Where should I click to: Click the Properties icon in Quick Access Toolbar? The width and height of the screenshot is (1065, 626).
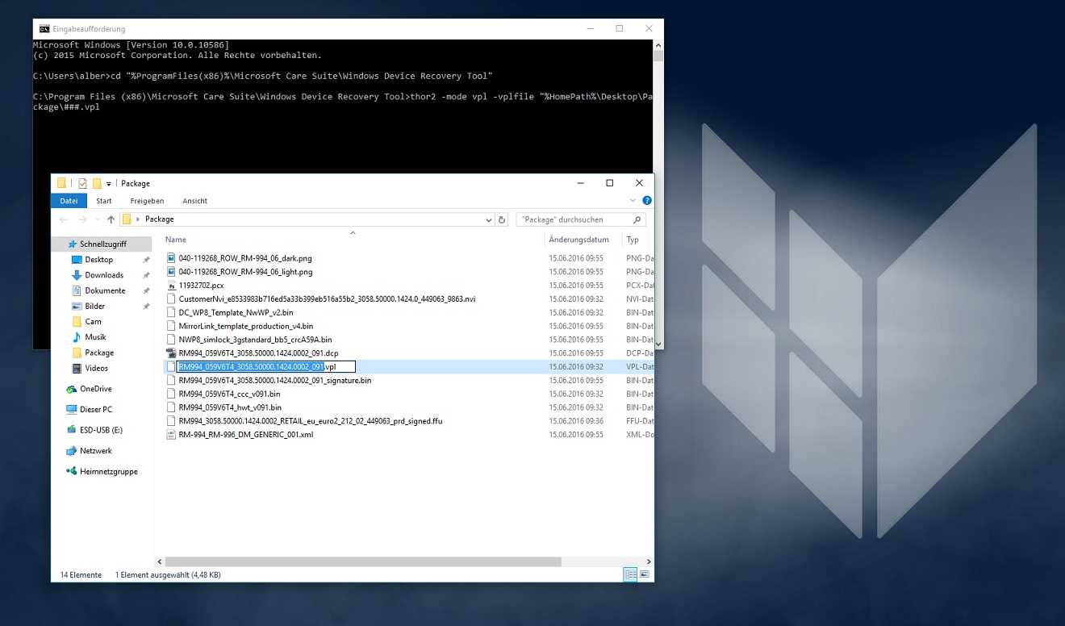83,183
